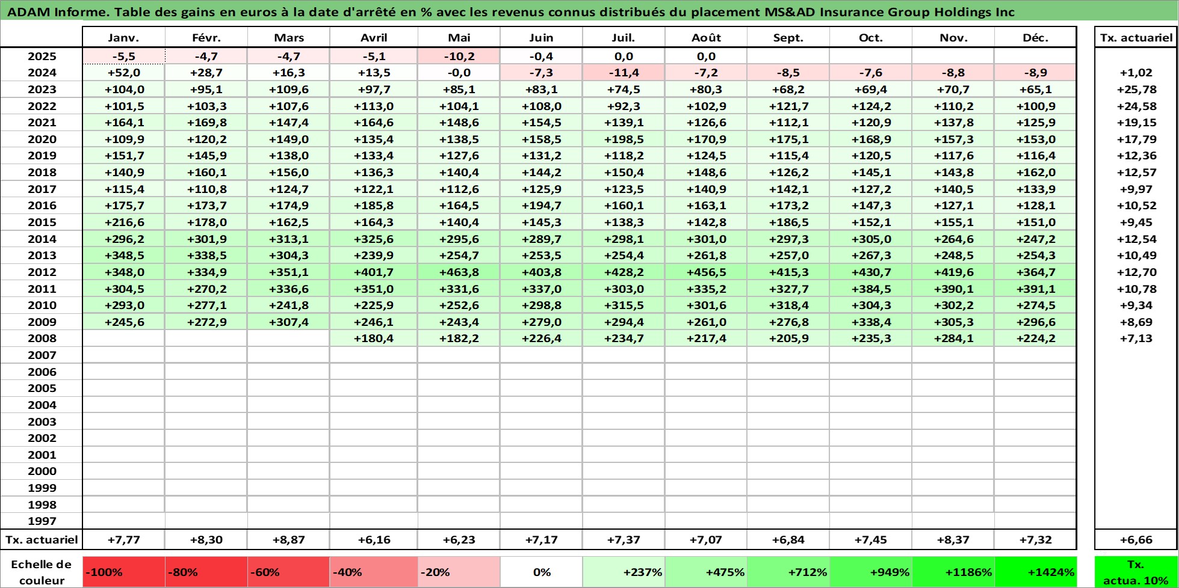Screen dimensions: 1179x588
Task: Select the +7,32 actuarial rate under Déc.
Action: coord(1035,540)
